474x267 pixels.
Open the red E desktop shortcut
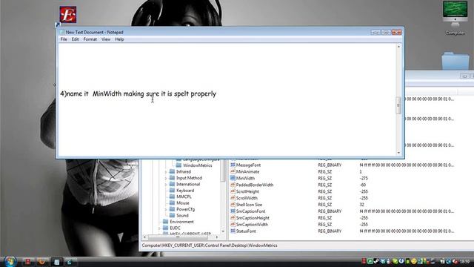click(x=67, y=15)
